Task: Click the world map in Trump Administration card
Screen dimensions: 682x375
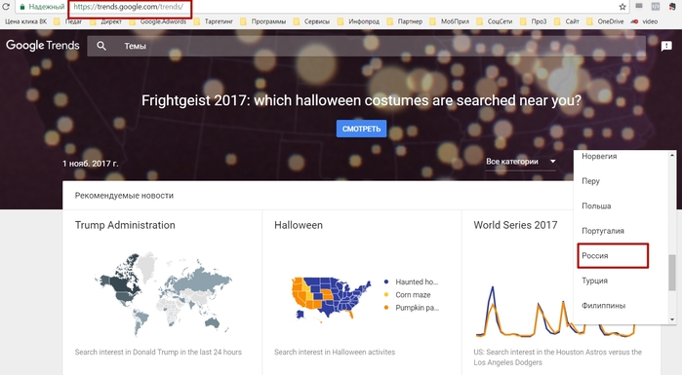Action: (163, 293)
